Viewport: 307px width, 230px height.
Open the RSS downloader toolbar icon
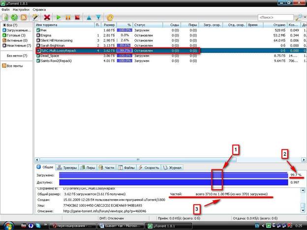pyautogui.click(x=24, y=17)
